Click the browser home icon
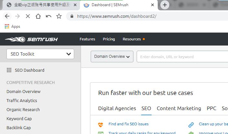Image resolution: width=228 pixels, height=134 pixels. (x=38, y=16)
